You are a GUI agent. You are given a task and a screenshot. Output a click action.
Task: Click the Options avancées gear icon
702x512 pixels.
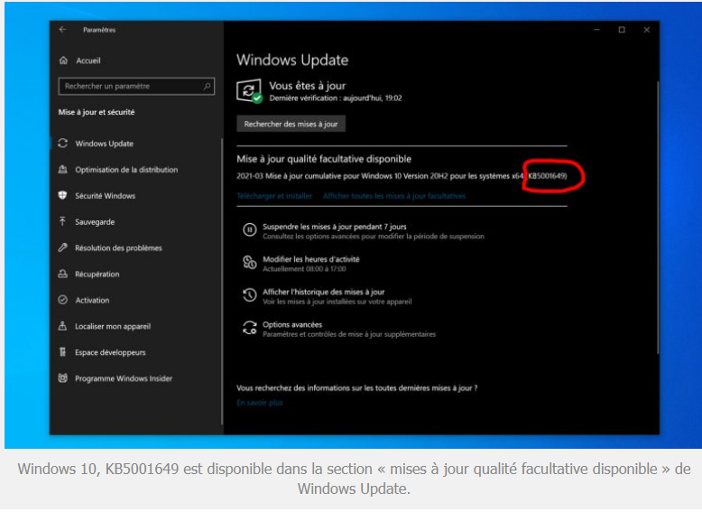(x=250, y=329)
